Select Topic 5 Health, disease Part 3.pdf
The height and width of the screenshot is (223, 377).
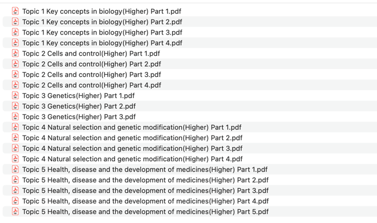click(x=145, y=191)
